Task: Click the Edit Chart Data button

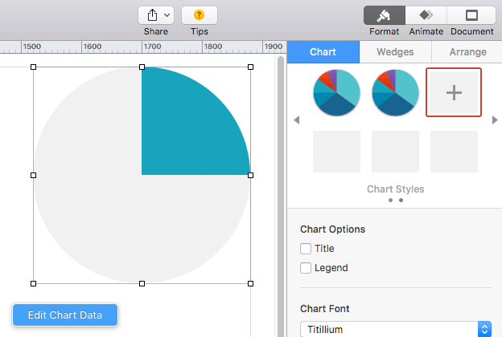Action: click(x=65, y=315)
